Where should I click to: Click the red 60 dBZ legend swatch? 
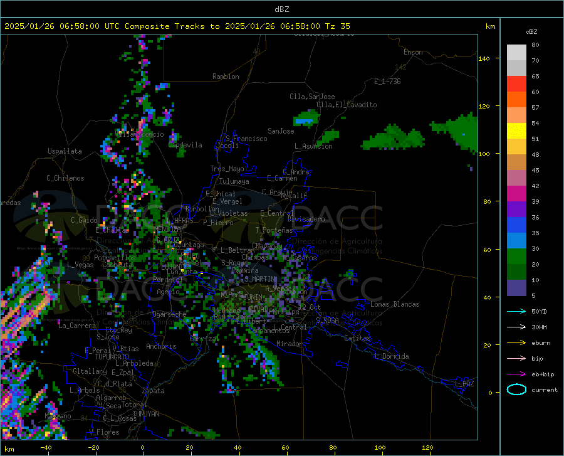516,84
